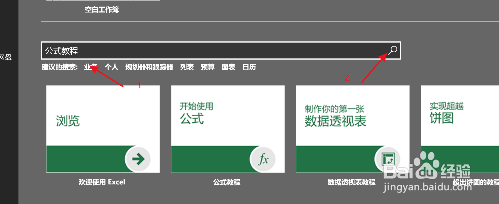Viewport: 499px width, 204px height.
Task: Click the pivot table icon on card
Action: pos(388,159)
